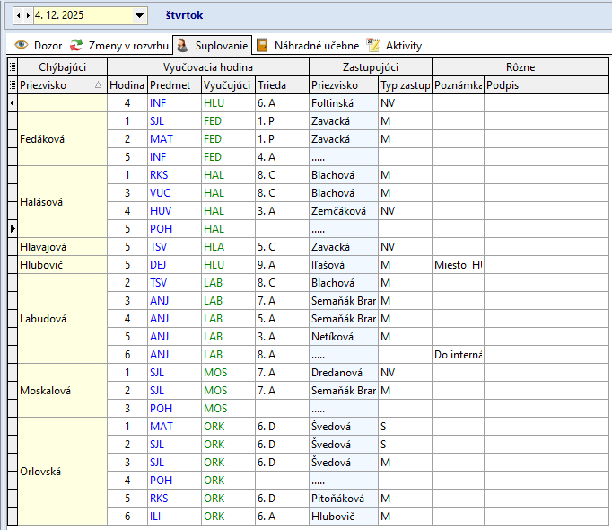This screenshot has height=530, width=612.
Task: Click the eye icon on Dozor tab
Action: coord(22,45)
